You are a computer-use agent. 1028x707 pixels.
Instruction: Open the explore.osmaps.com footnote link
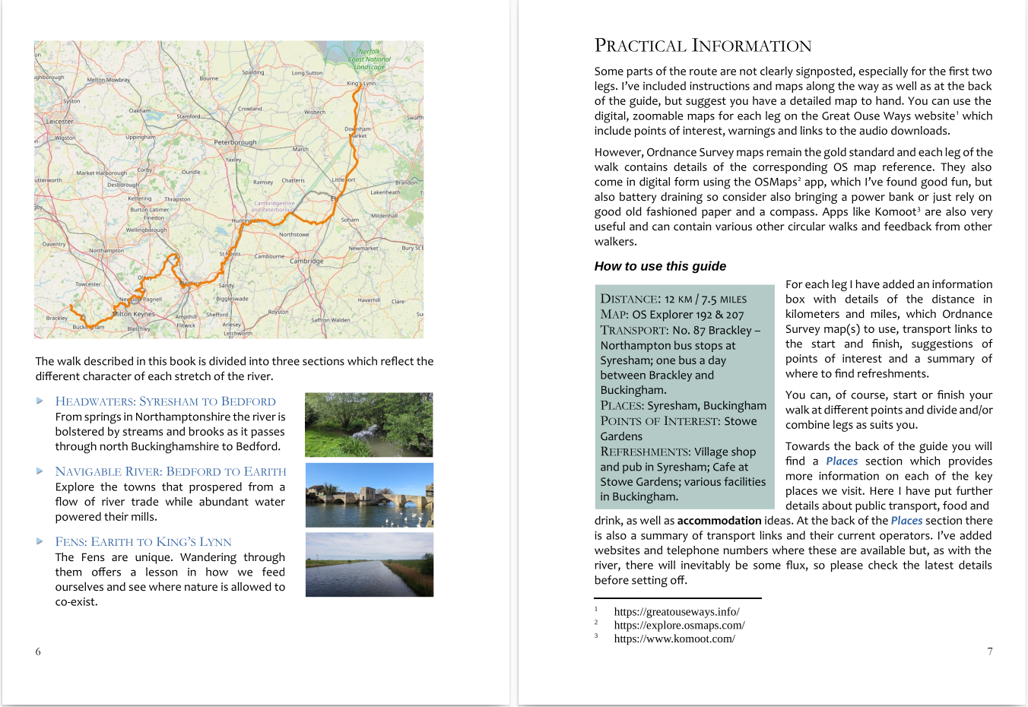coord(680,625)
